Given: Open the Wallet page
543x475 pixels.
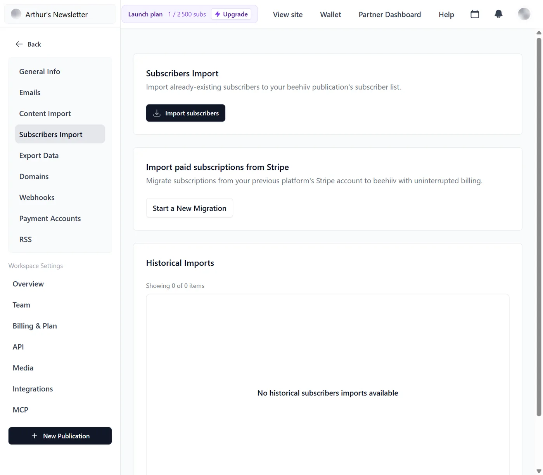Looking at the screenshot, I should click(330, 14).
